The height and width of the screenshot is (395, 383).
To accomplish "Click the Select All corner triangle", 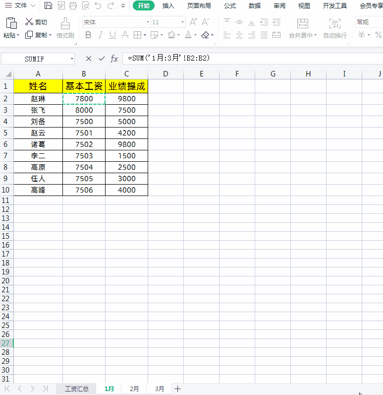I will coord(8,74).
